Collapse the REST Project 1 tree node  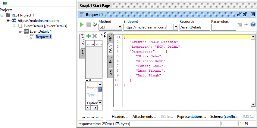[x=2, y=15]
